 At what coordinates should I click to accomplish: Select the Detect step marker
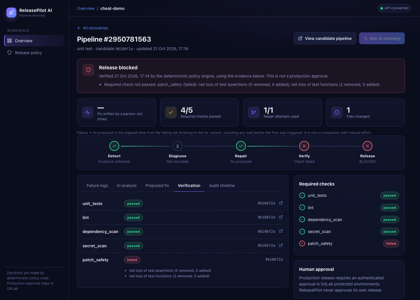pyautogui.click(x=114, y=146)
